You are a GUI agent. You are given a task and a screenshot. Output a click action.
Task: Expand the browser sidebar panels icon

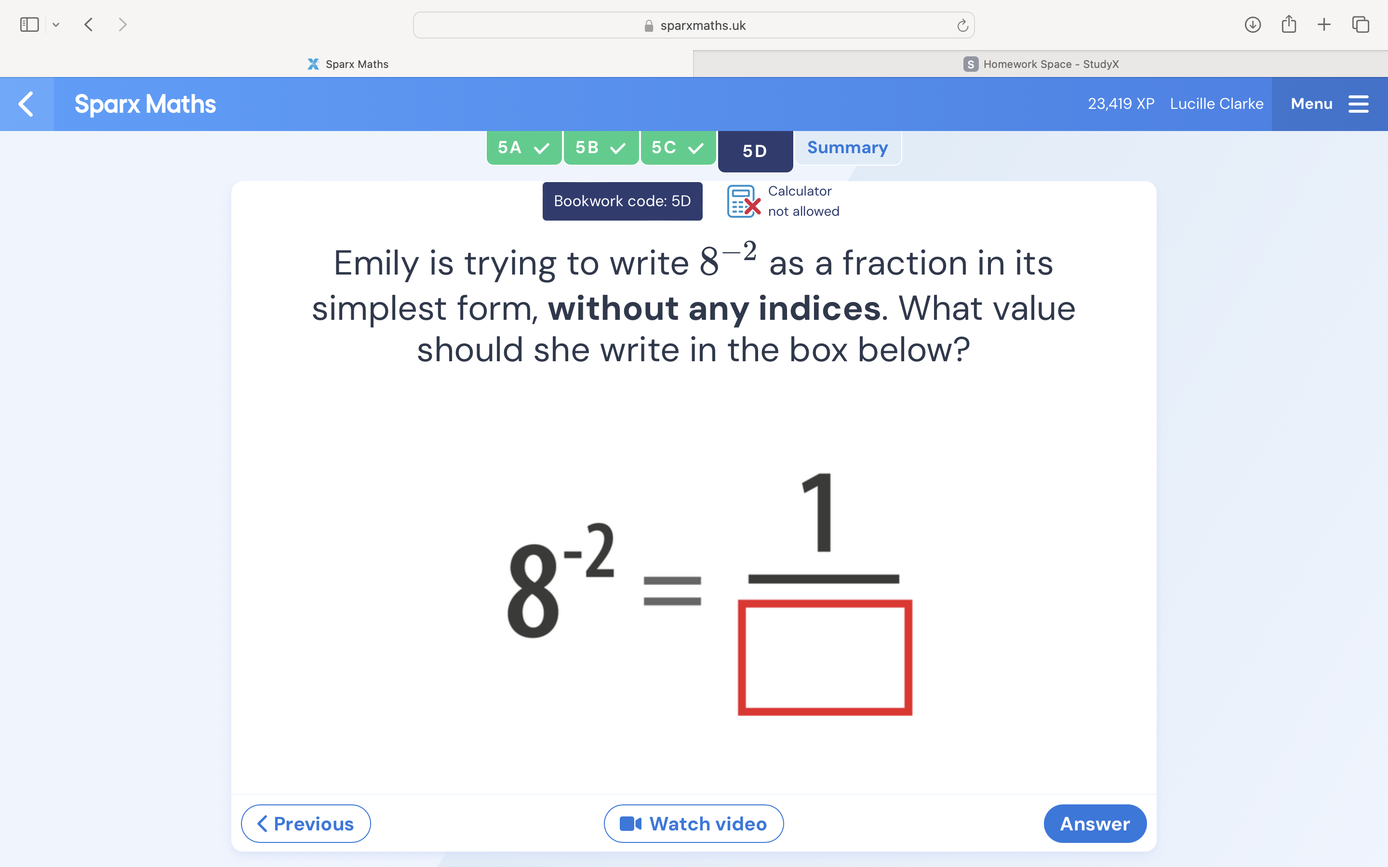[29, 25]
